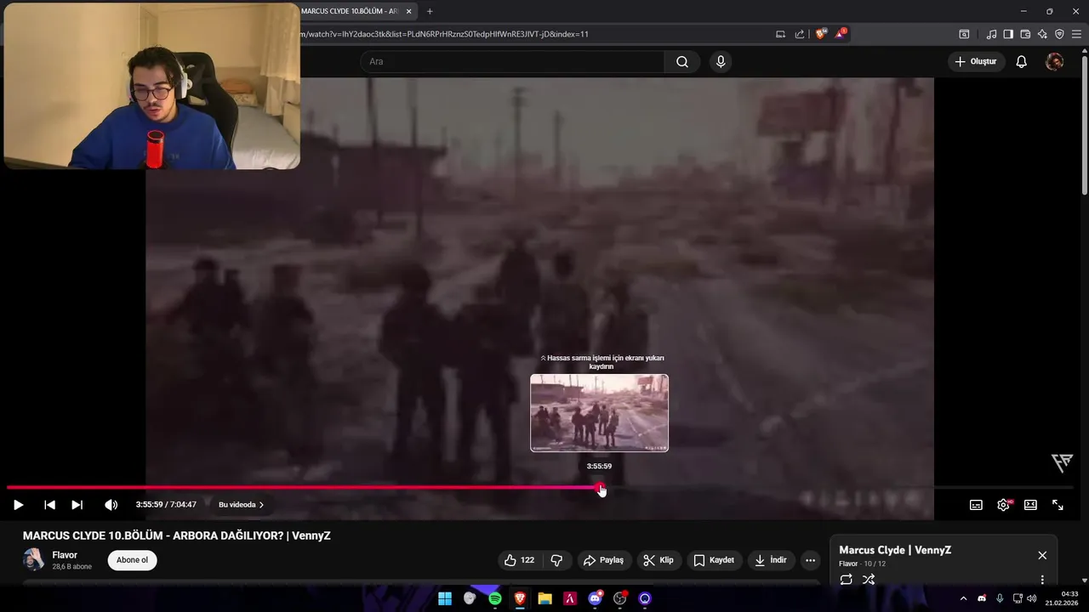Open the Brave VPN shield icon
Image resolution: width=1089 pixels, height=612 pixels.
[1059, 34]
